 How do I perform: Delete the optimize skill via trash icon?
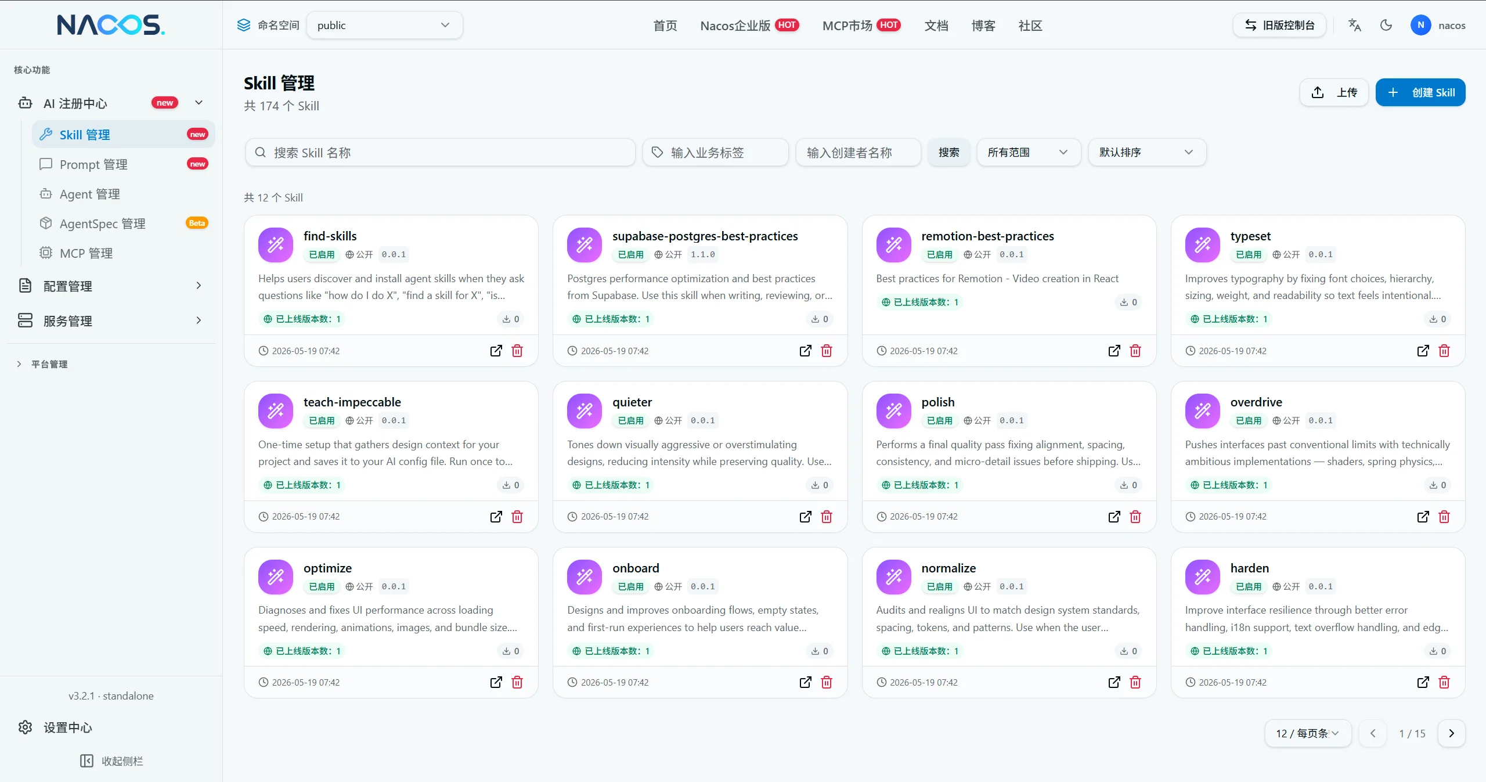tap(517, 682)
